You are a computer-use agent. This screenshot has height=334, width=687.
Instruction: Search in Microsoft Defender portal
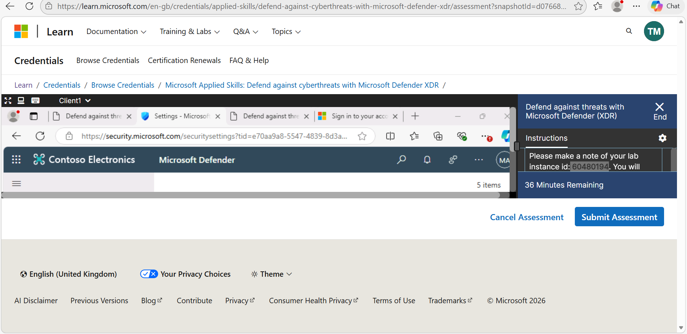pyautogui.click(x=401, y=160)
